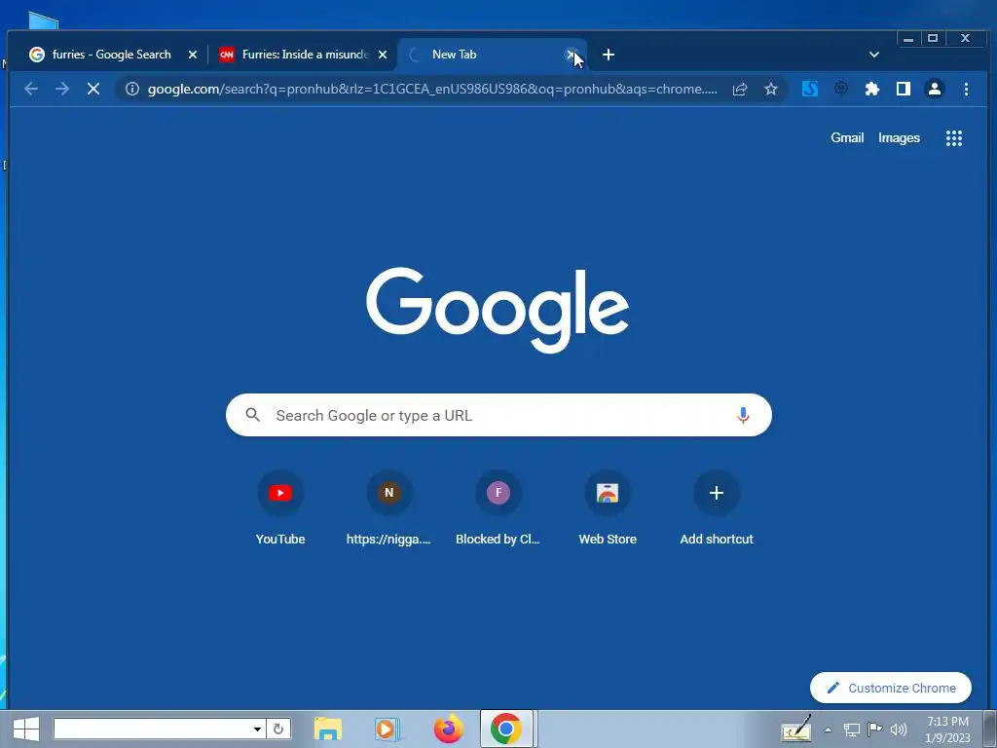
Task: Close the CNN Furries tab
Action: pyautogui.click(x=383, y=55)
